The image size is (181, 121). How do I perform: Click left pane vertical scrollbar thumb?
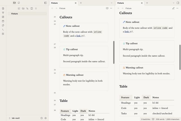(114, 52)
